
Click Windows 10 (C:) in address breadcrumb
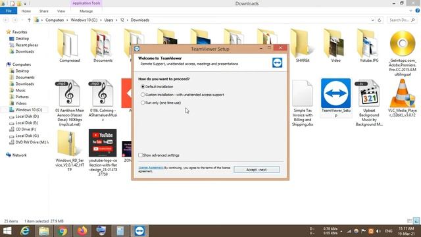[84, 20]
